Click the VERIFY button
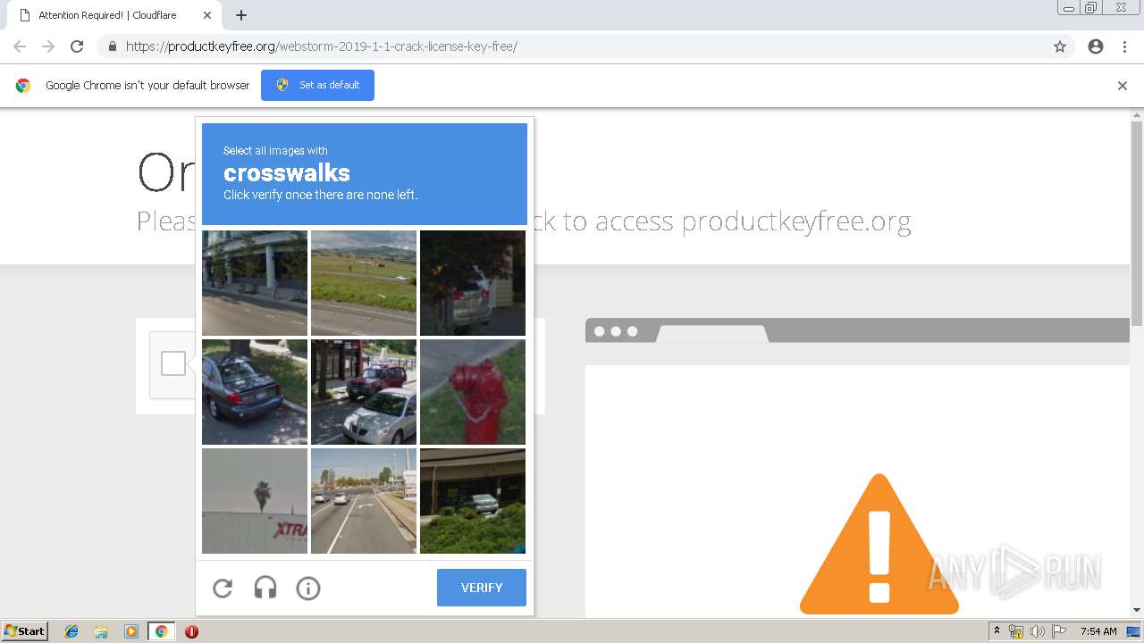 click(482, 588)
